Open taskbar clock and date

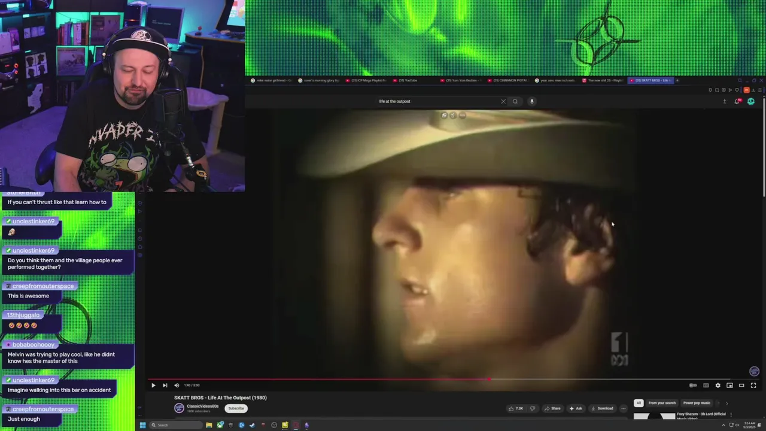coord(750,426)
